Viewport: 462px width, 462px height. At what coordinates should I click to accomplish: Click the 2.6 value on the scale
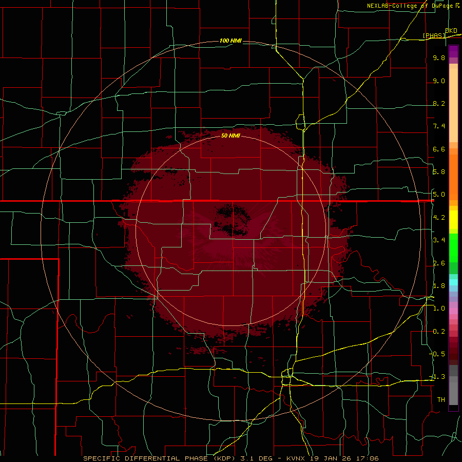tap(439, 263)
